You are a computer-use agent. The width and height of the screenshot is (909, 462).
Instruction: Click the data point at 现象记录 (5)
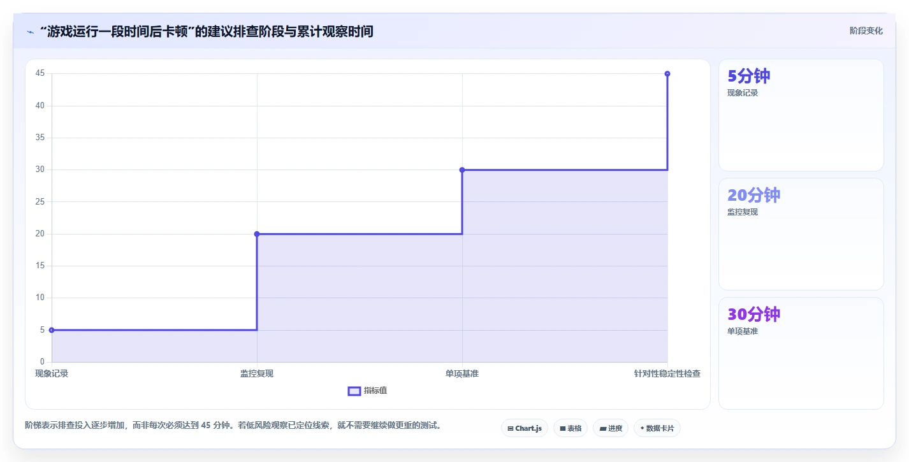[x=52, y=330]
